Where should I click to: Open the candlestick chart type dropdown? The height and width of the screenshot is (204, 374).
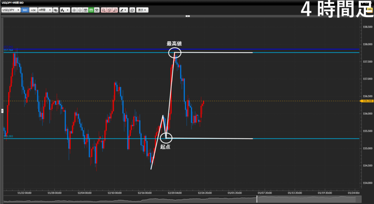[x=65, y=10]
